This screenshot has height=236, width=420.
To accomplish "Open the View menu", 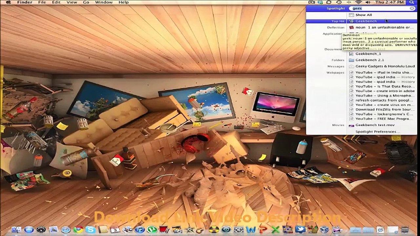I will [x=72, y=2].
